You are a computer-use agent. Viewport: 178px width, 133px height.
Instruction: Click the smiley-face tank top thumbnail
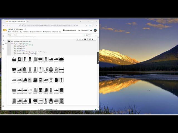19,59
